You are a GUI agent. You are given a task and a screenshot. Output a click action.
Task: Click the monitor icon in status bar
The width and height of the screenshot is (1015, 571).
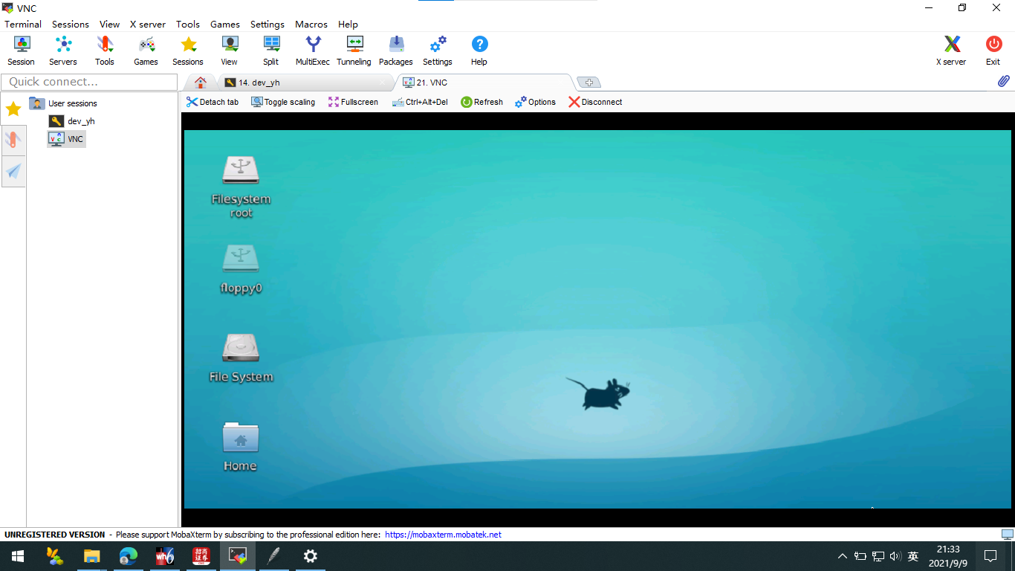(x=1007, y=535)
